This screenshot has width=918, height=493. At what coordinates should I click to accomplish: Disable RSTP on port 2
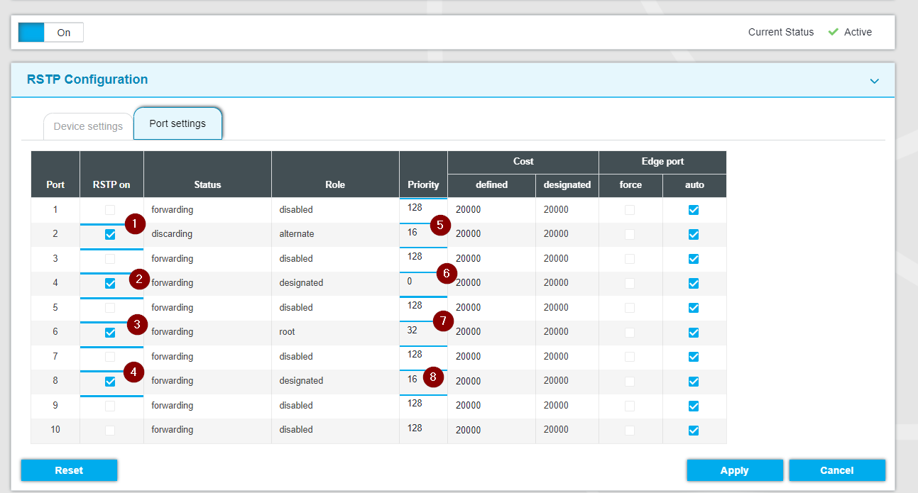coord(110,235)
